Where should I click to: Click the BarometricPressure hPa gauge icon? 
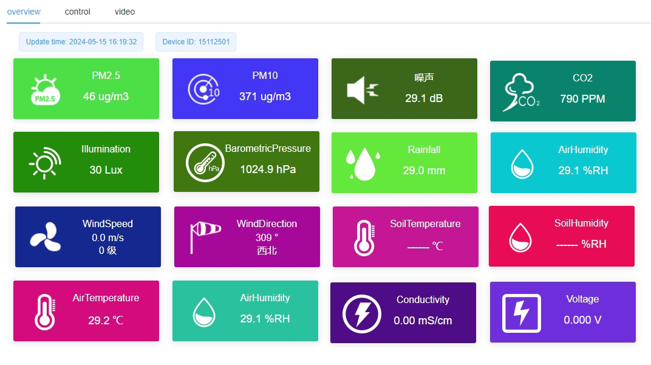tap(203, 162)
